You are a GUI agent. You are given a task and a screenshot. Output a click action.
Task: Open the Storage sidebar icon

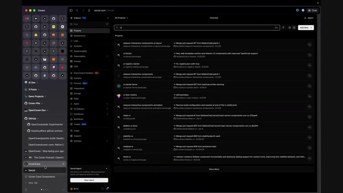[71, 93]
